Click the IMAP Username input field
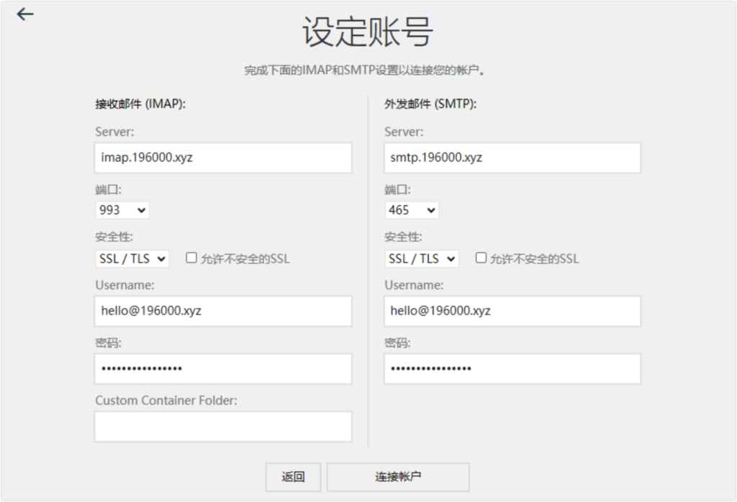Viewport: 737px width, 502px height. click(x=223, y=311)
